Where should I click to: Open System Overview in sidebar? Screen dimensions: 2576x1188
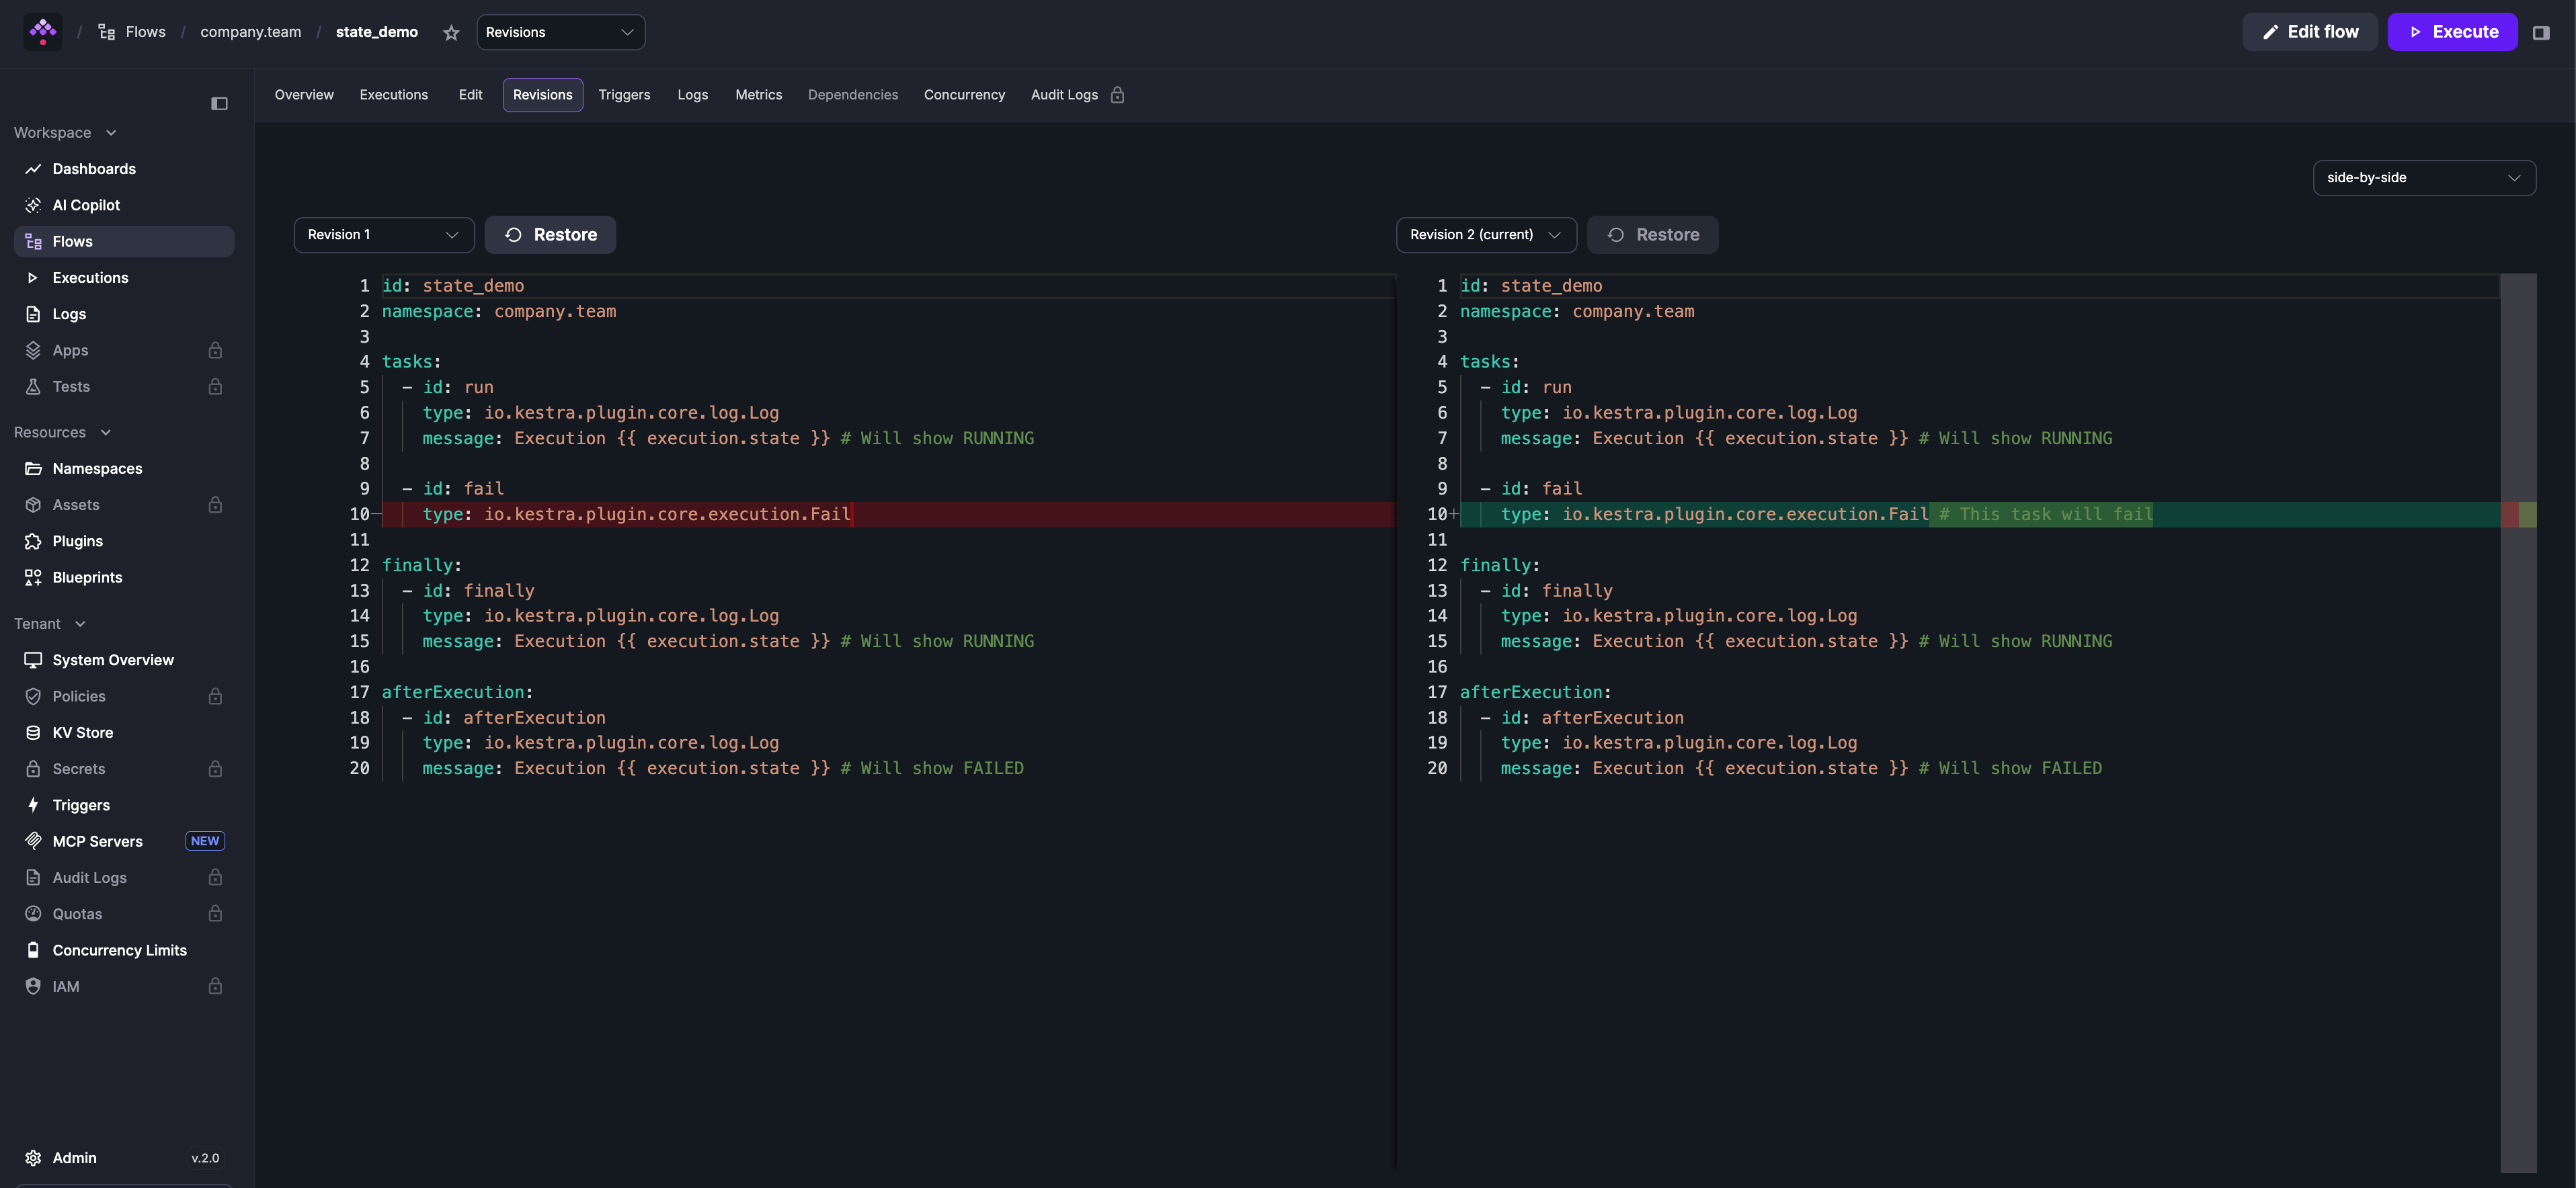[x=124, y=661]
